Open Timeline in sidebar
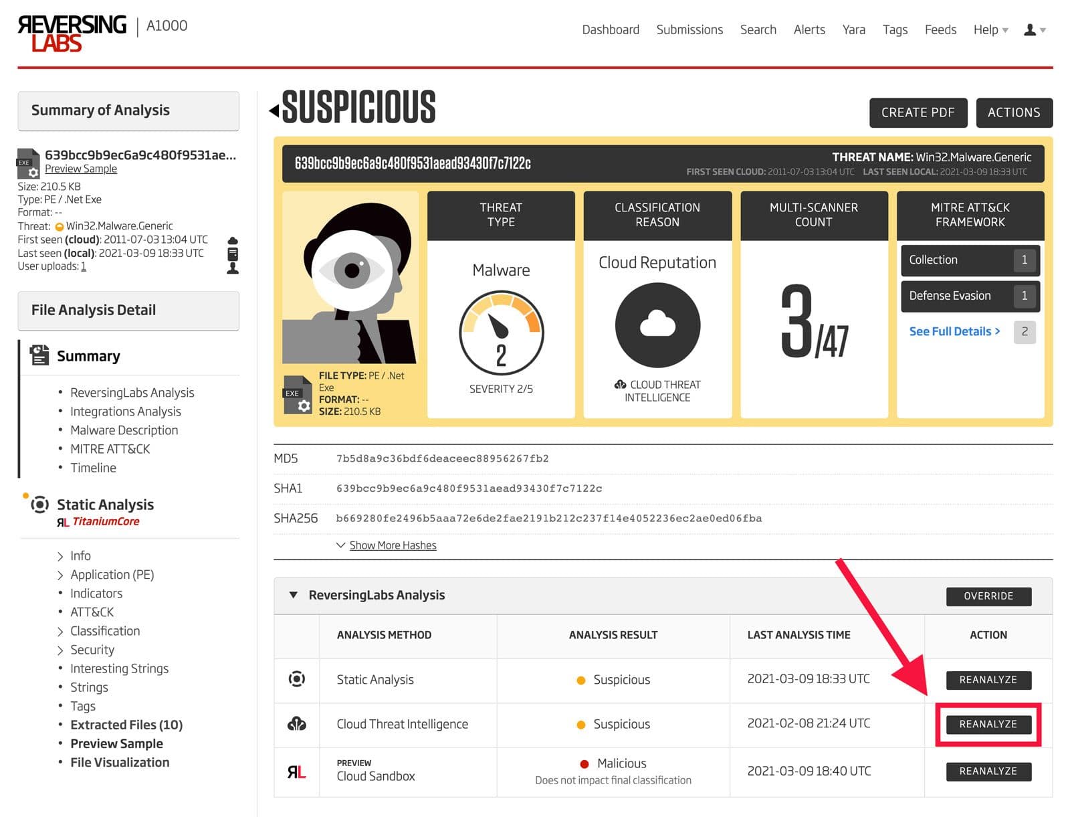 click(94, 468)
